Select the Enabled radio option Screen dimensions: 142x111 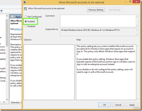pos(30,22)
